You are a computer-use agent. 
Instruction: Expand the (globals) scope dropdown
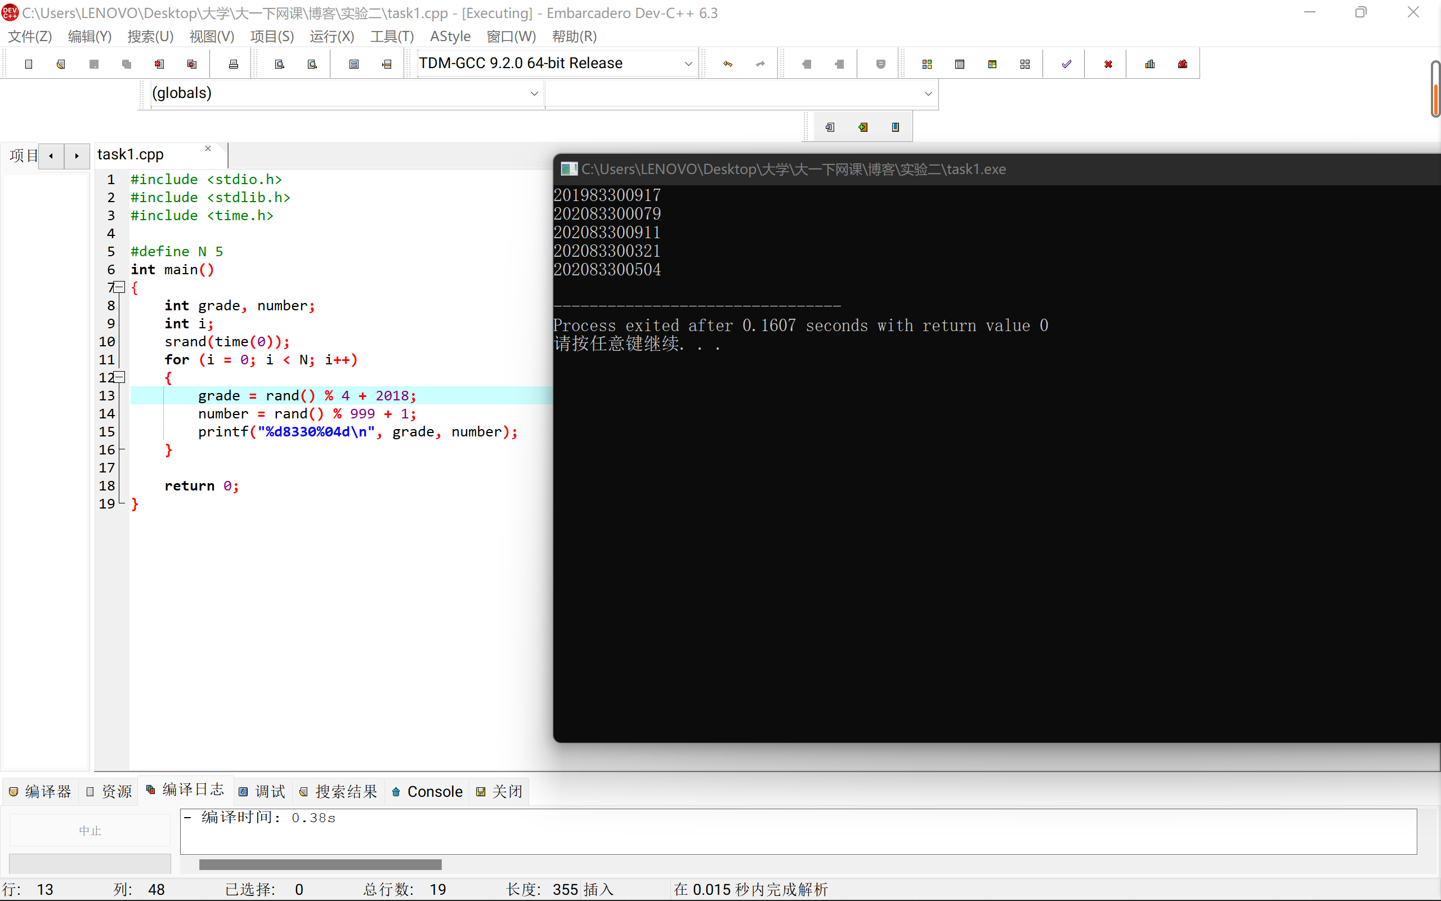pos(534,93)
